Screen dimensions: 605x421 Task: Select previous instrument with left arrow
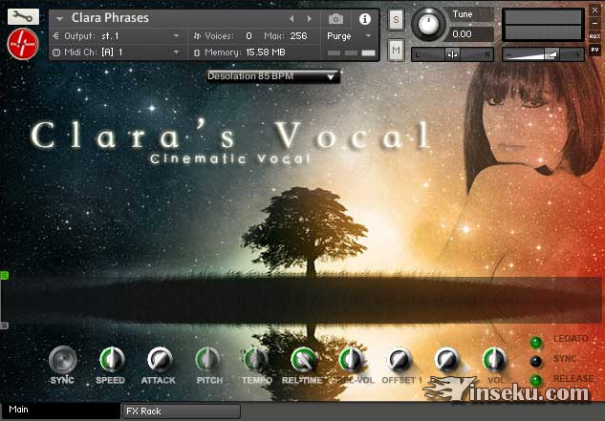pyautogui.click(x=292, y=18)
